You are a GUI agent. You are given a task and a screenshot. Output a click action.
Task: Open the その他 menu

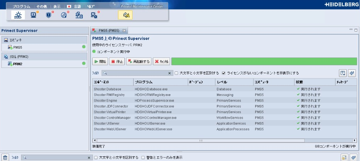point(42,7)
